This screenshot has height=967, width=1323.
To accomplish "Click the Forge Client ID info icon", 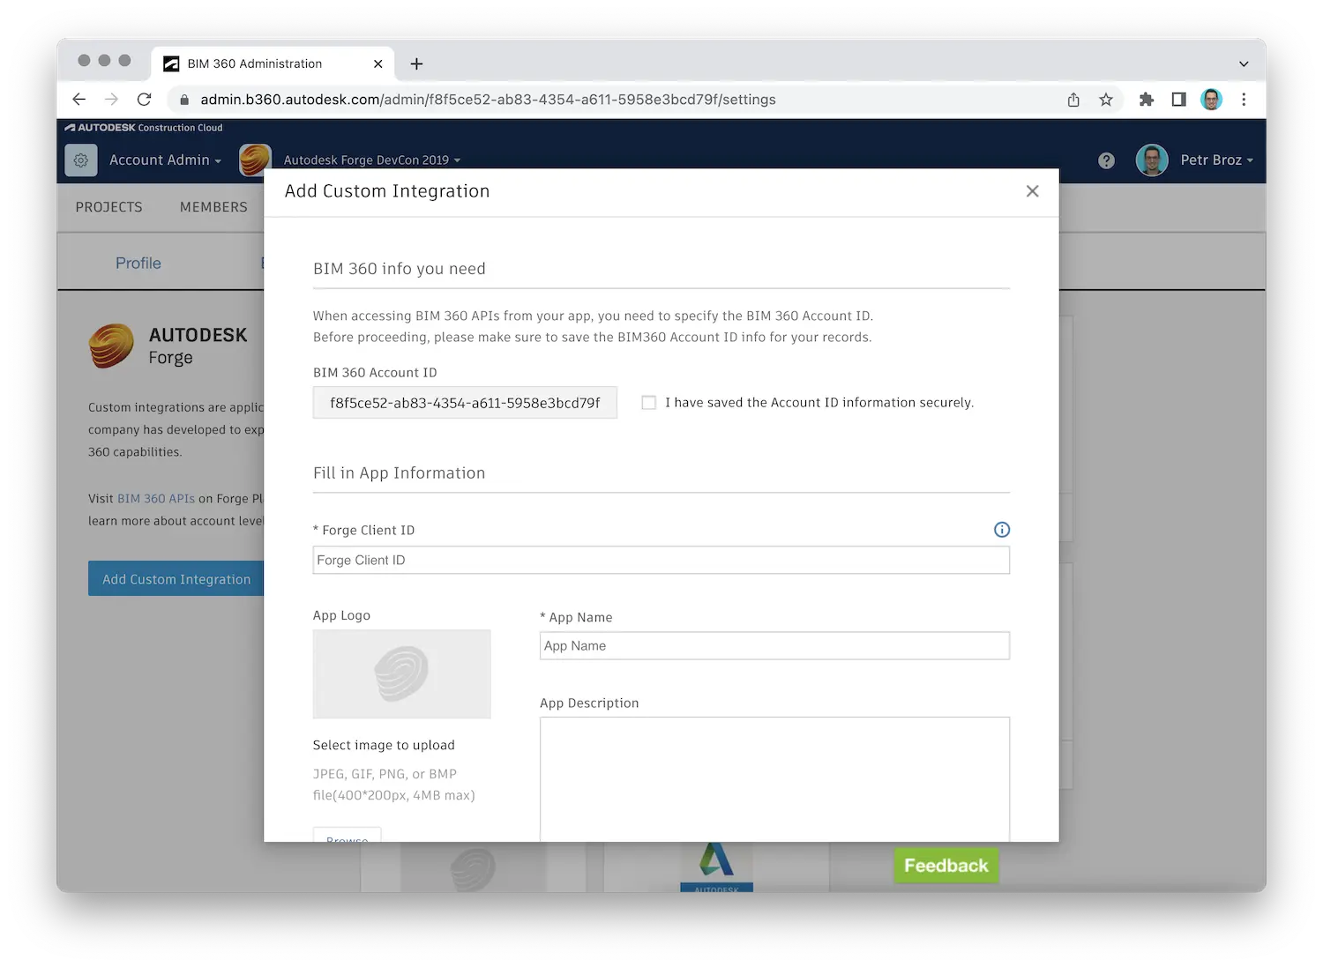I will point(1002,530).
